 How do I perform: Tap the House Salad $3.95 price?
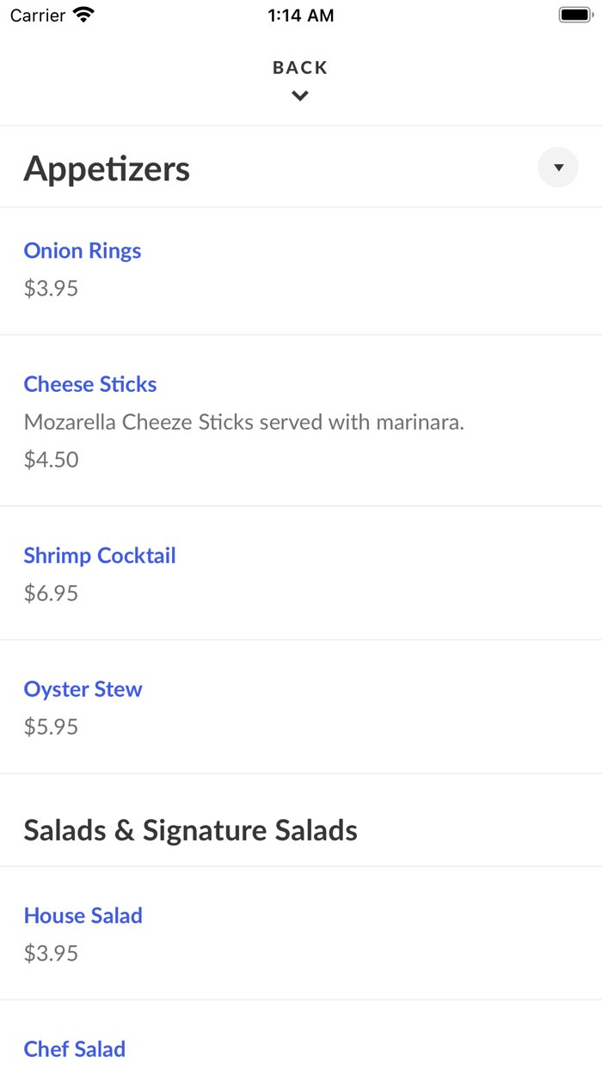pos(51,954)
